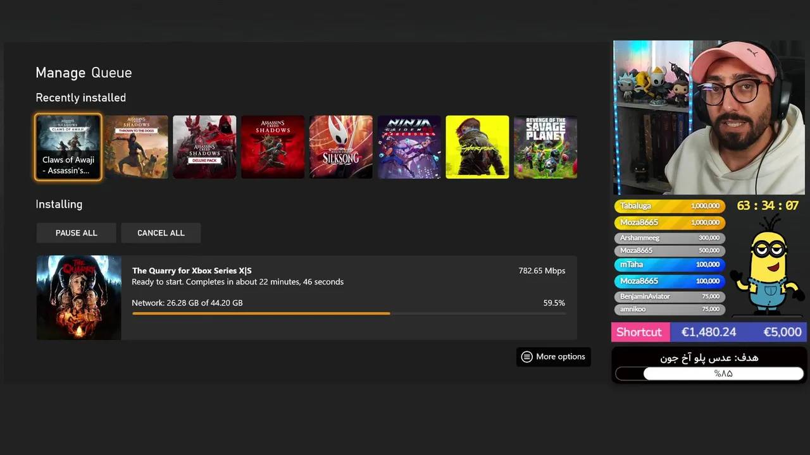Open red Assassin's Creed Shadows game tile
This screenshot has height=455, width=810.
[273, 147]
